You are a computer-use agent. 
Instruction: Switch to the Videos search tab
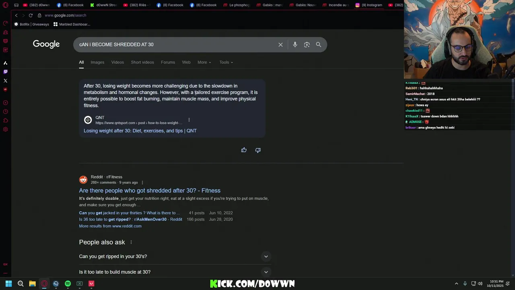click(117, 62)
